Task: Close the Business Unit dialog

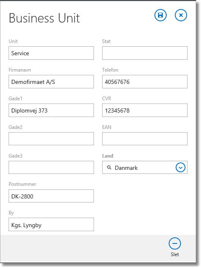Action: click(181, 15)
